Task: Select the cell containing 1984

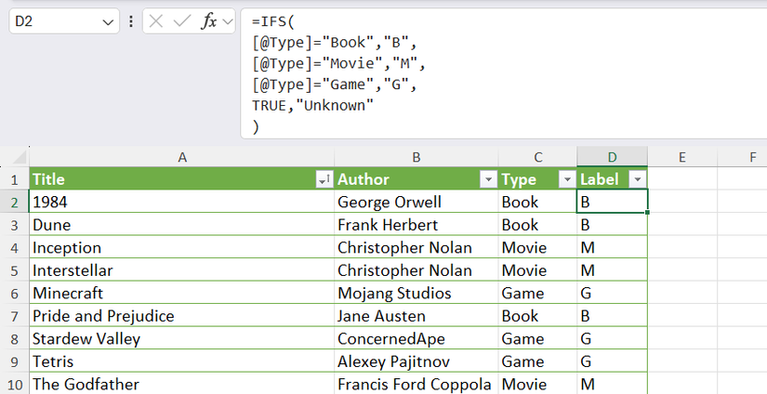Action: (x=182, y=202)
